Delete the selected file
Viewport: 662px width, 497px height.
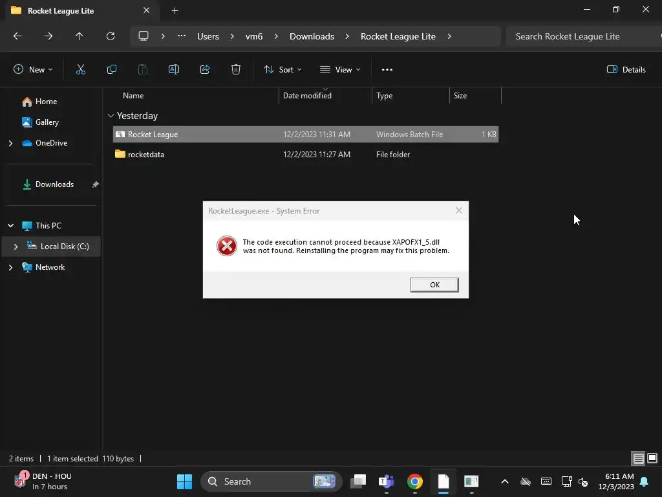click(x=235, y=69)
